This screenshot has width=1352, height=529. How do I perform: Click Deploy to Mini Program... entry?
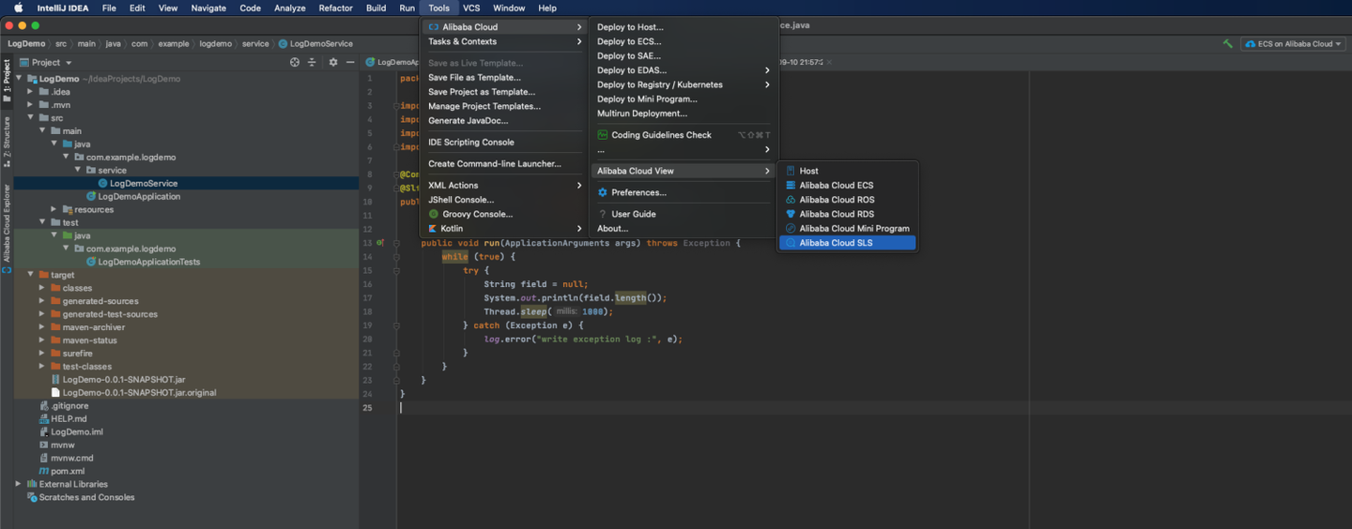[683, 98]
